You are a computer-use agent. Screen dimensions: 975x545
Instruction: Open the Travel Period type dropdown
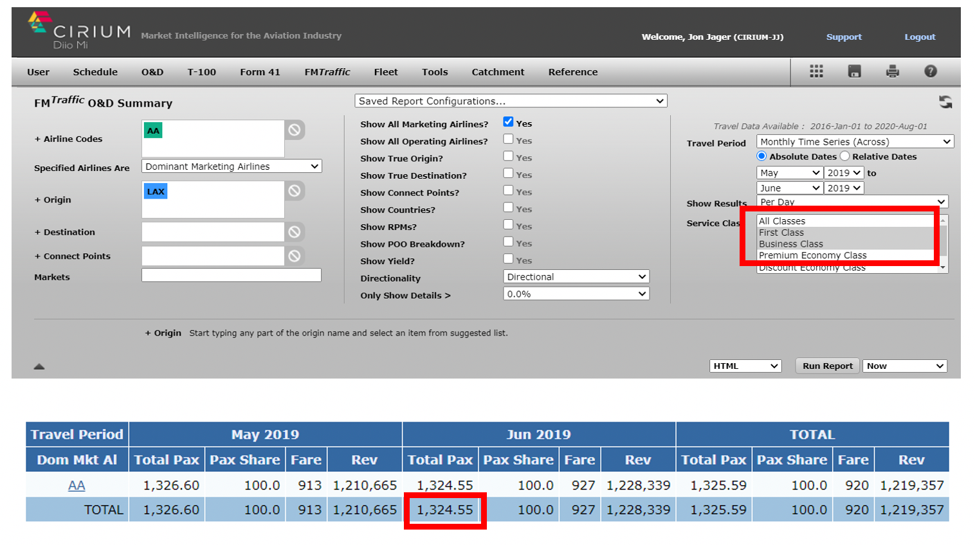click(x=855, y=142)
